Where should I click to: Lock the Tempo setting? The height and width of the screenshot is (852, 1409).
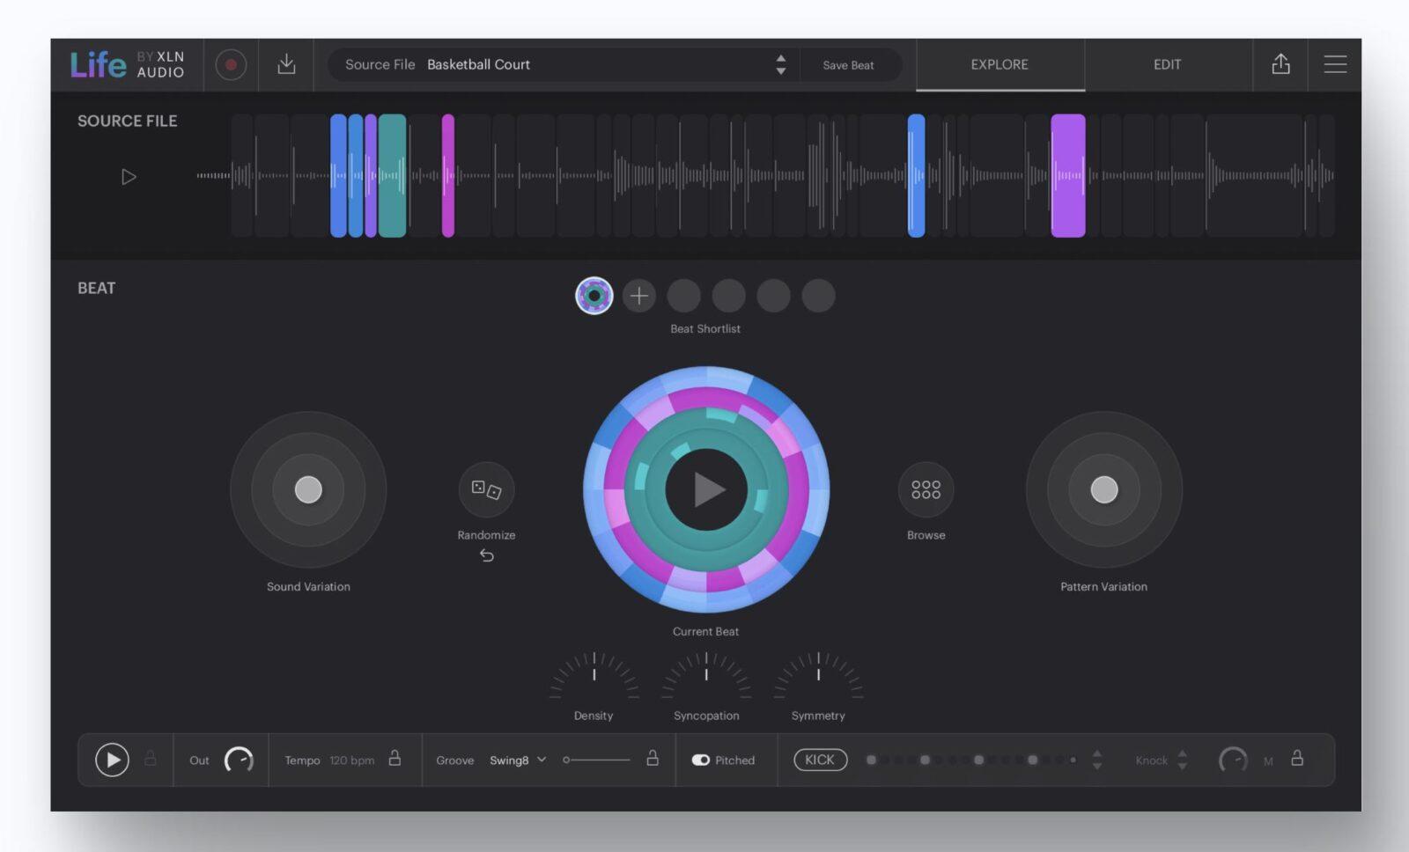point(395,759)
